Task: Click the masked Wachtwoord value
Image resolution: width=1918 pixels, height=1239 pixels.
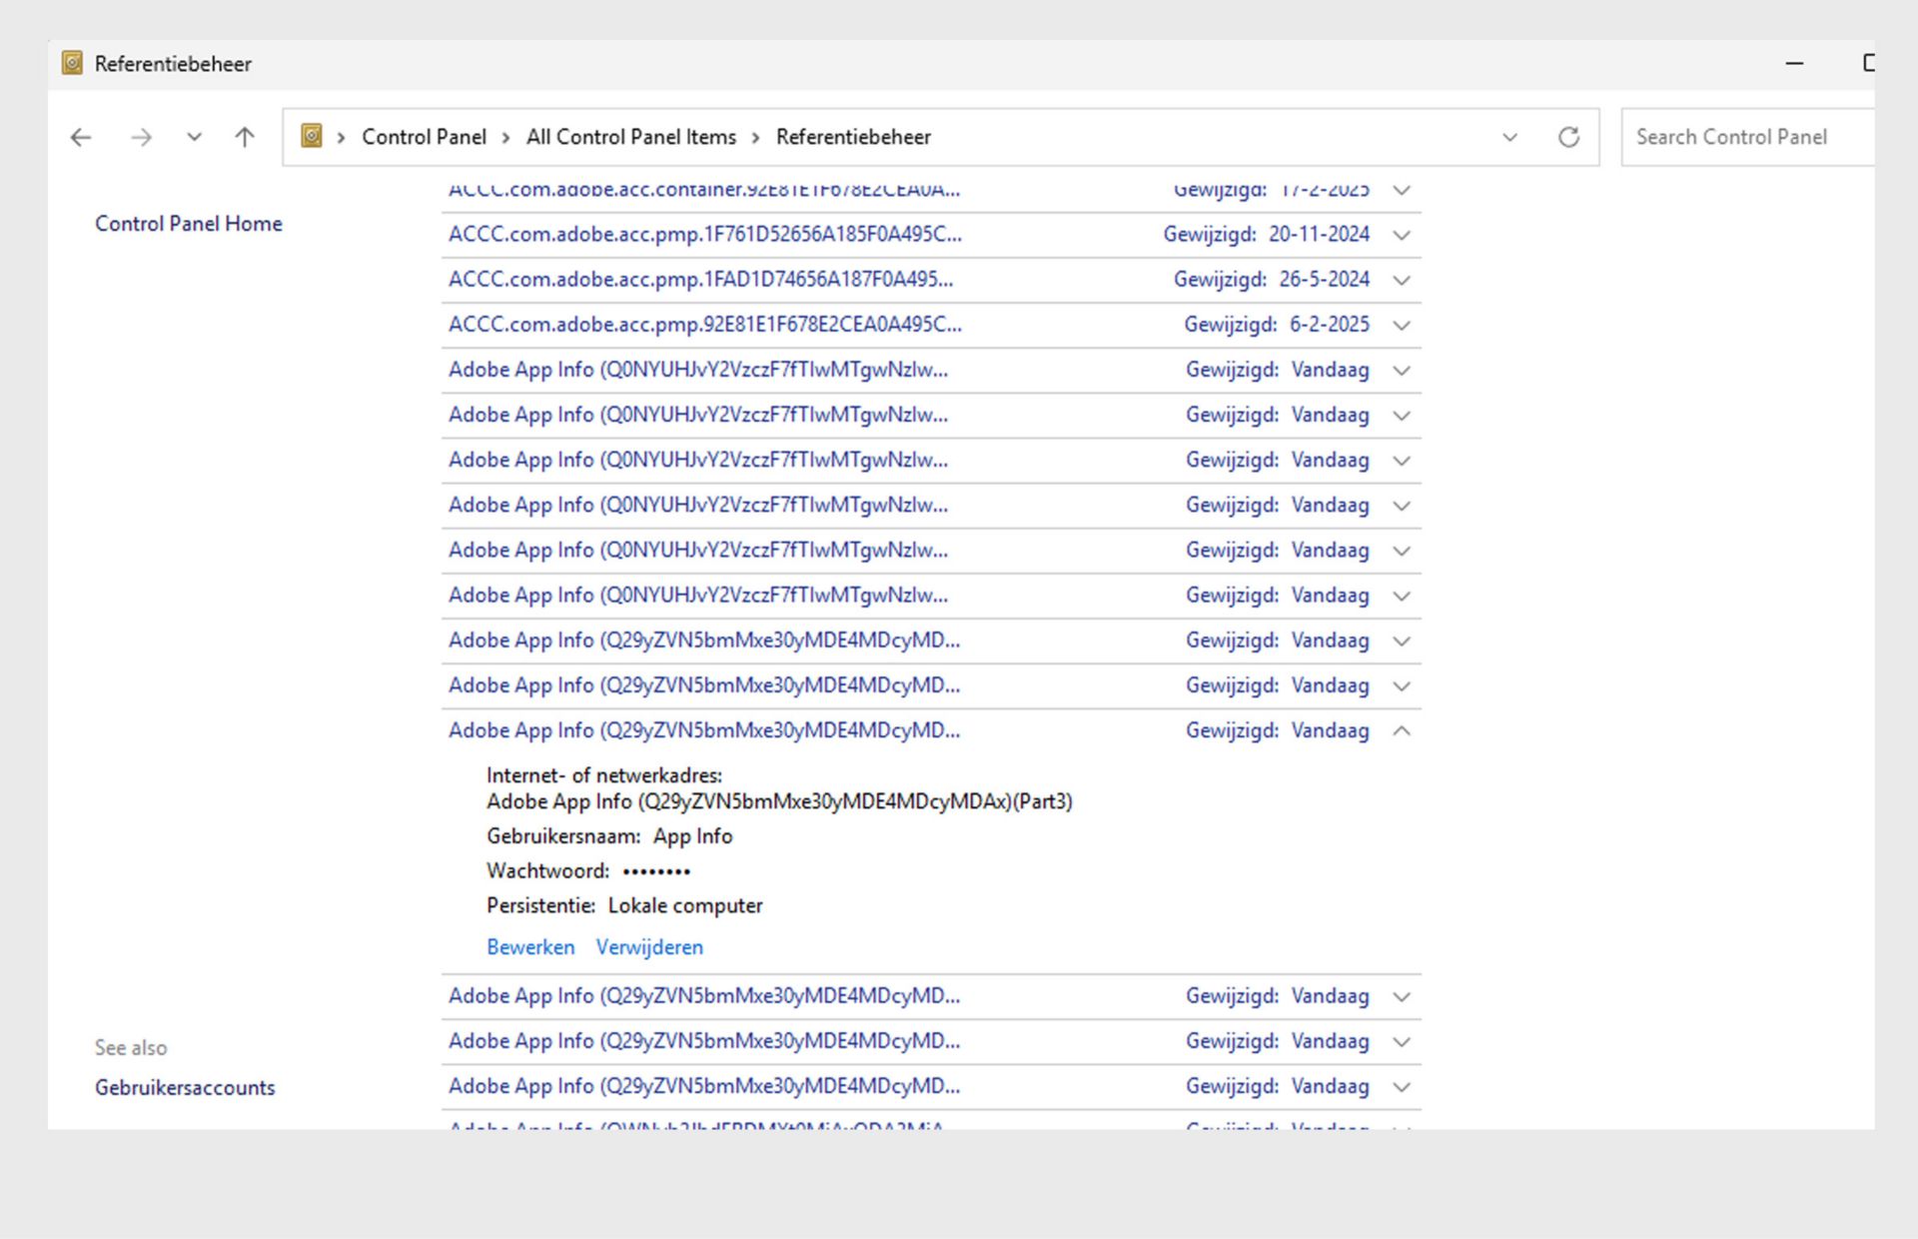Action: (x=656, y=871)
